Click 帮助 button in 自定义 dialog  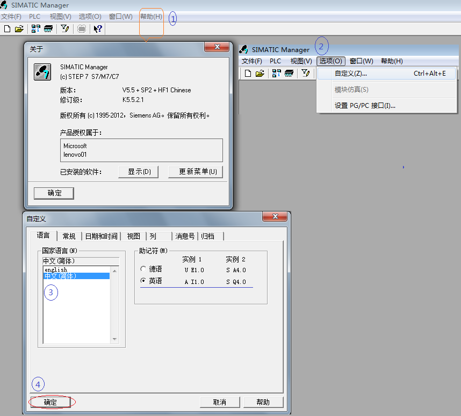263,402
